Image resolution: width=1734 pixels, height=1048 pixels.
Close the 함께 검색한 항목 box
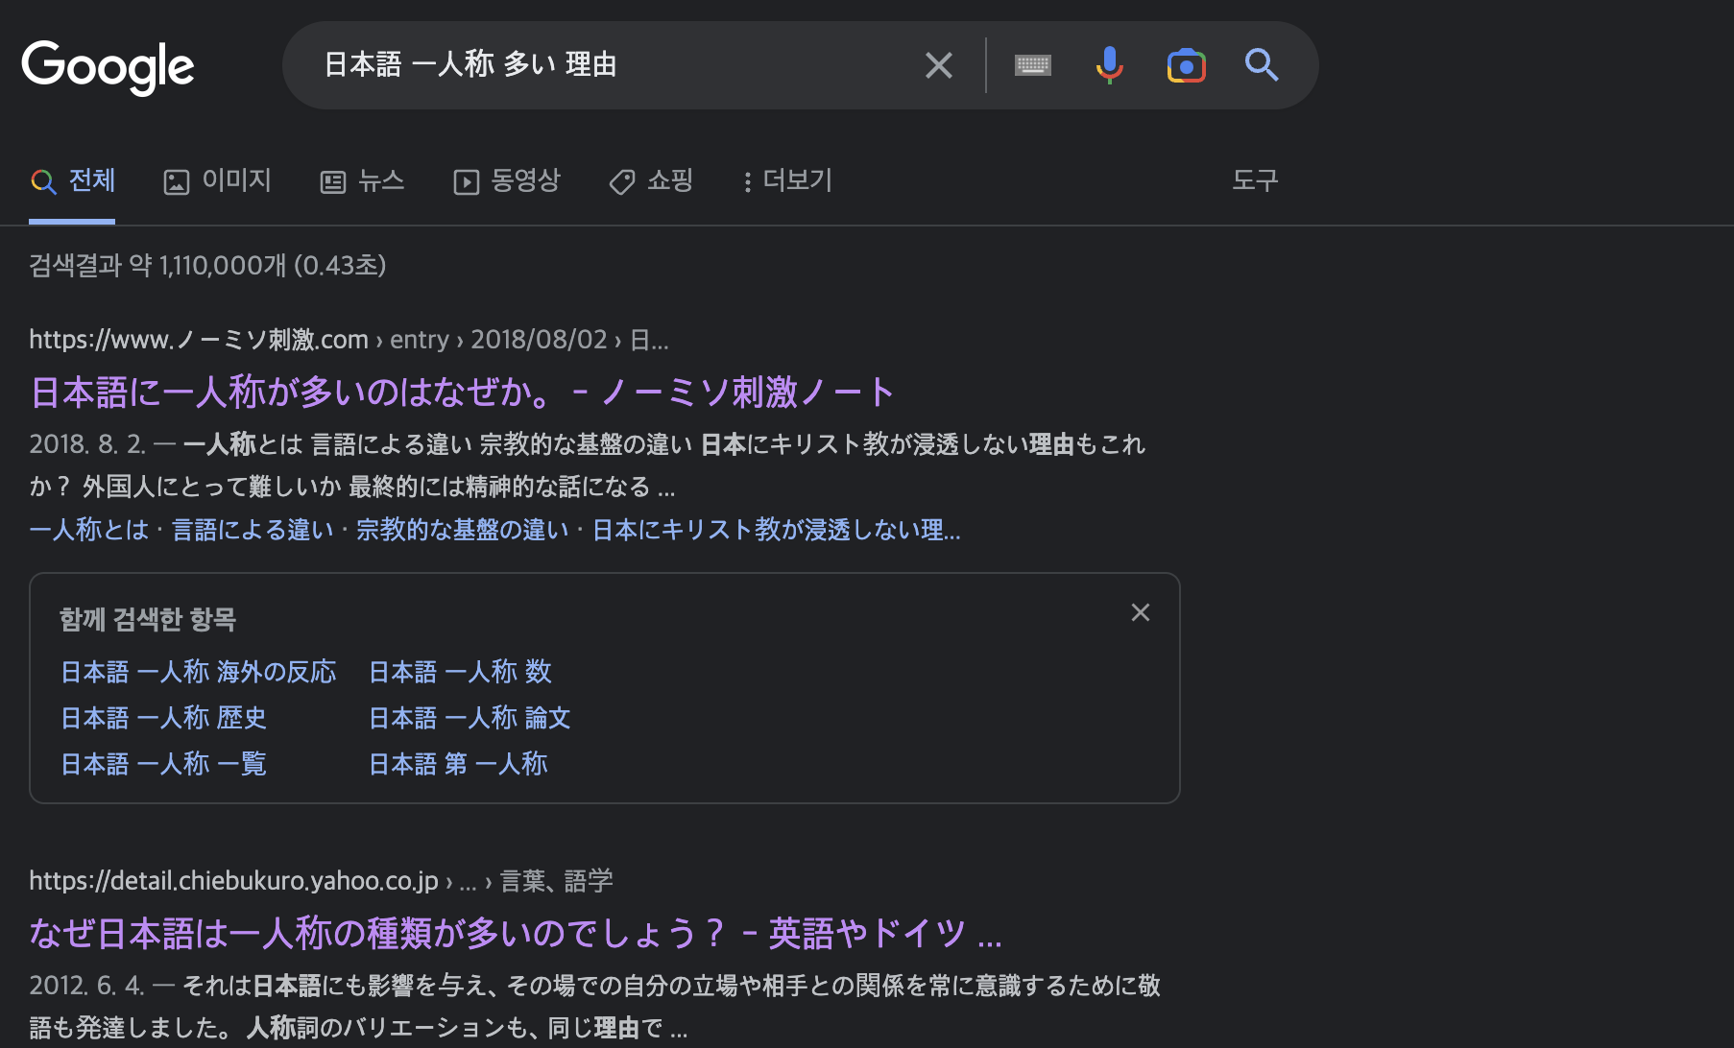[1141, 612]
